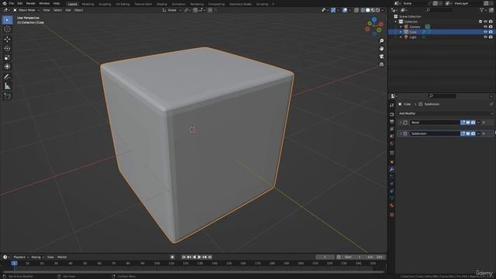Open the Output properties tab
This screenshot has width=496, height=279.
tap(392, 122)
